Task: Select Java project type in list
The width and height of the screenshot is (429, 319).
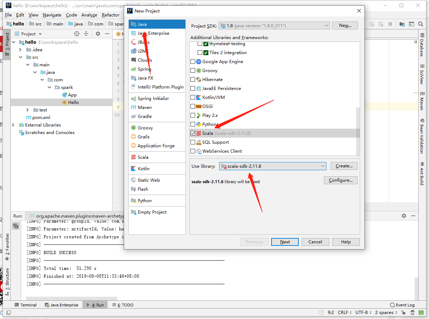Action: [157, 24]
